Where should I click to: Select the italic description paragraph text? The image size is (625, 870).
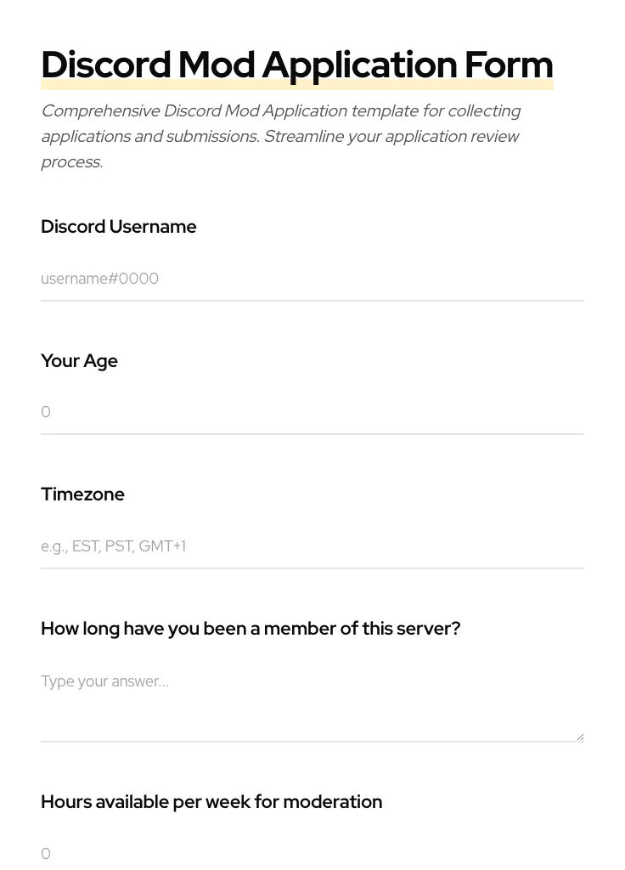coord(280,136)
